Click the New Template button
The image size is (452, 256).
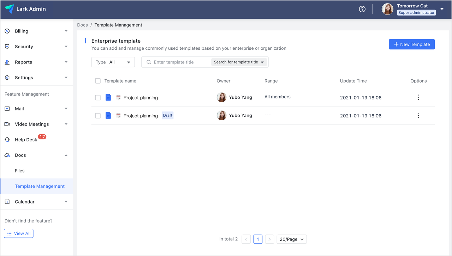click(411, 44)
